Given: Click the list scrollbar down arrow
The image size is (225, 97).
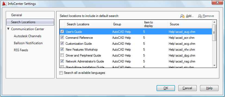Looking at the screenshot, I should (214, 65).
